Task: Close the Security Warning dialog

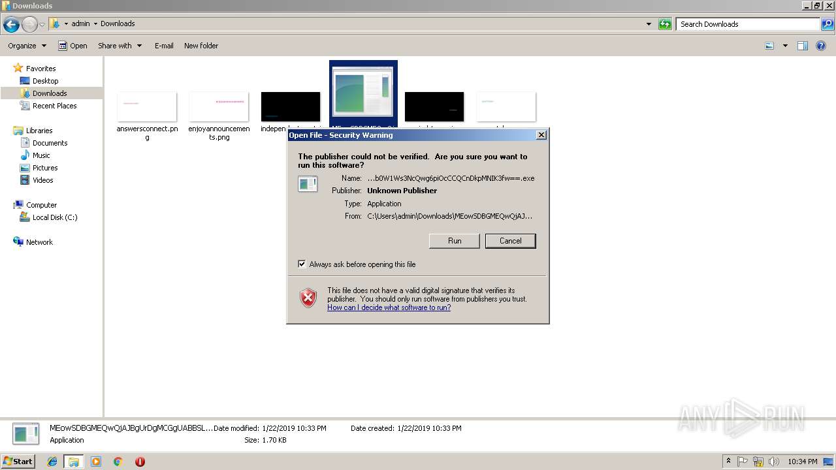Action: [x=541, y=135]
